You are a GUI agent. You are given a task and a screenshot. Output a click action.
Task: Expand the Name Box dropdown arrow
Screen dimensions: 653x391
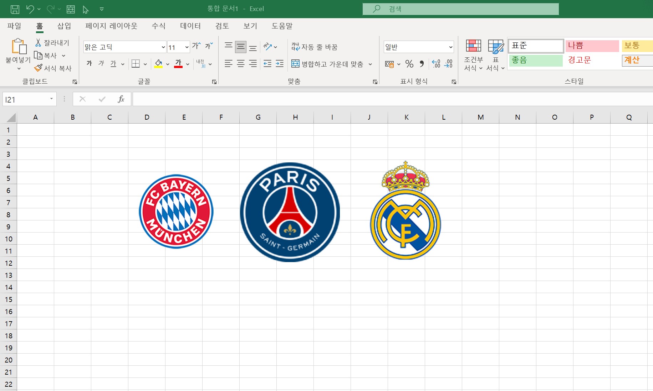[x=52, y=99]
